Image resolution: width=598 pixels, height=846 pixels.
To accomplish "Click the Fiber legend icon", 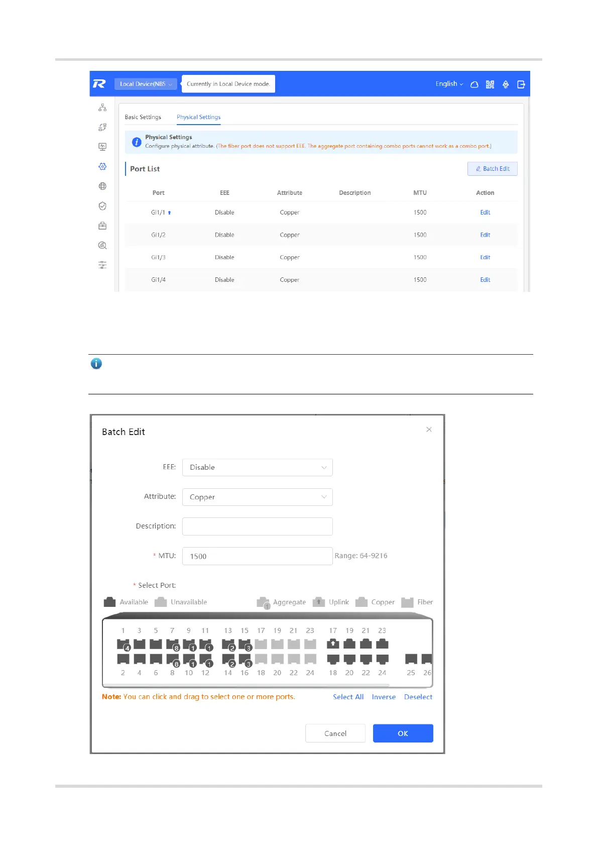I will 407,602.
